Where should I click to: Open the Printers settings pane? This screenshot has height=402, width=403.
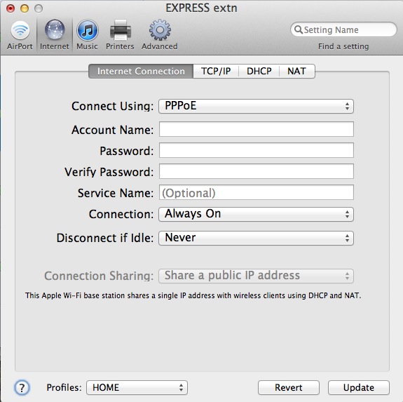120,35
